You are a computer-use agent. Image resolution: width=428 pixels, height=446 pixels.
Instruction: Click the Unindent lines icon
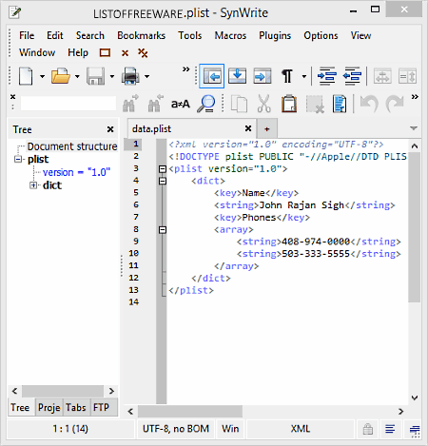352,76
